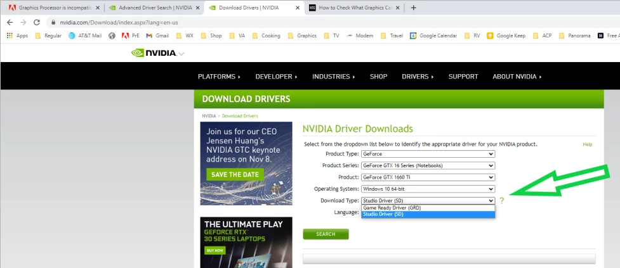Click the green SEARCH button
Viewport: 620px width, 268px height.
326,234
